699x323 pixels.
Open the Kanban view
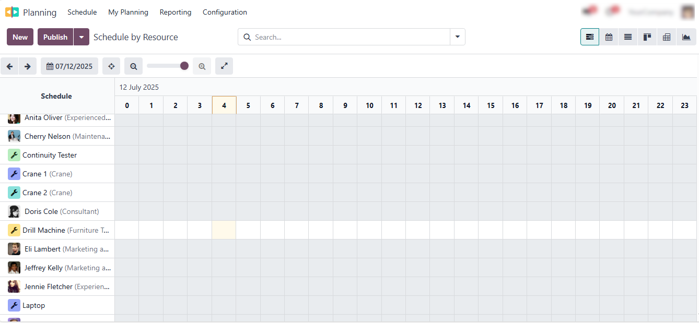[647, 37]
